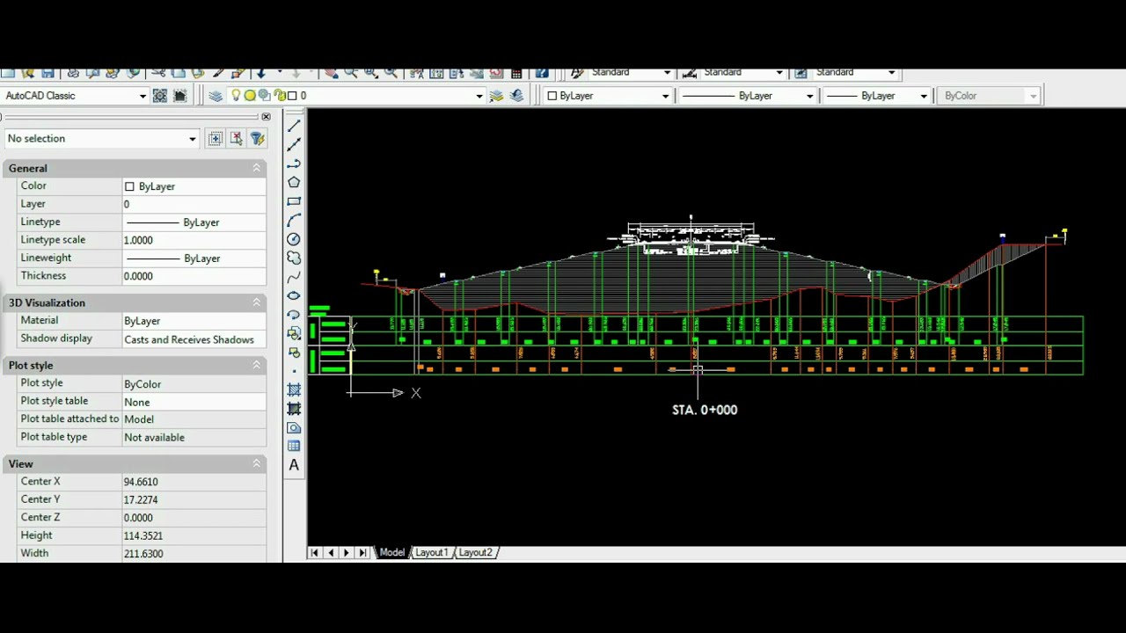Viewport: 1126px width, 633px height.
Task: Open the Layer Properties Manager
Action: tap(216, 96)
